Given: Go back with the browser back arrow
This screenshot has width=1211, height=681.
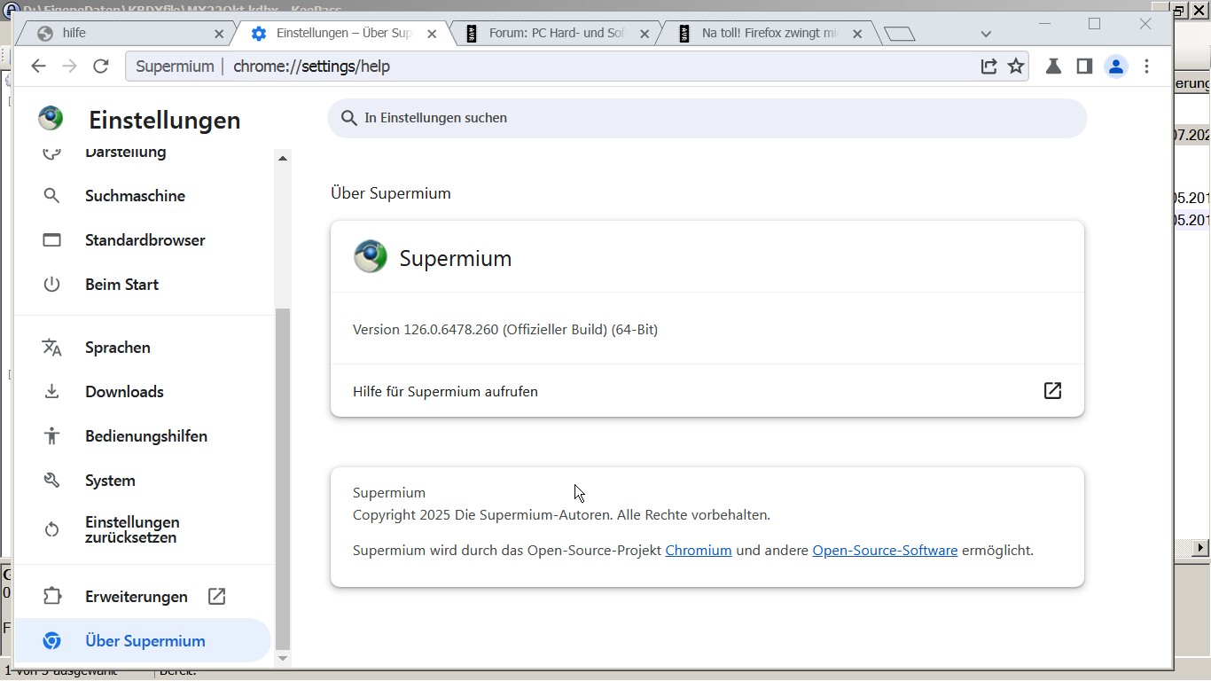Looking at the screenshot, I should click(38, 67).
